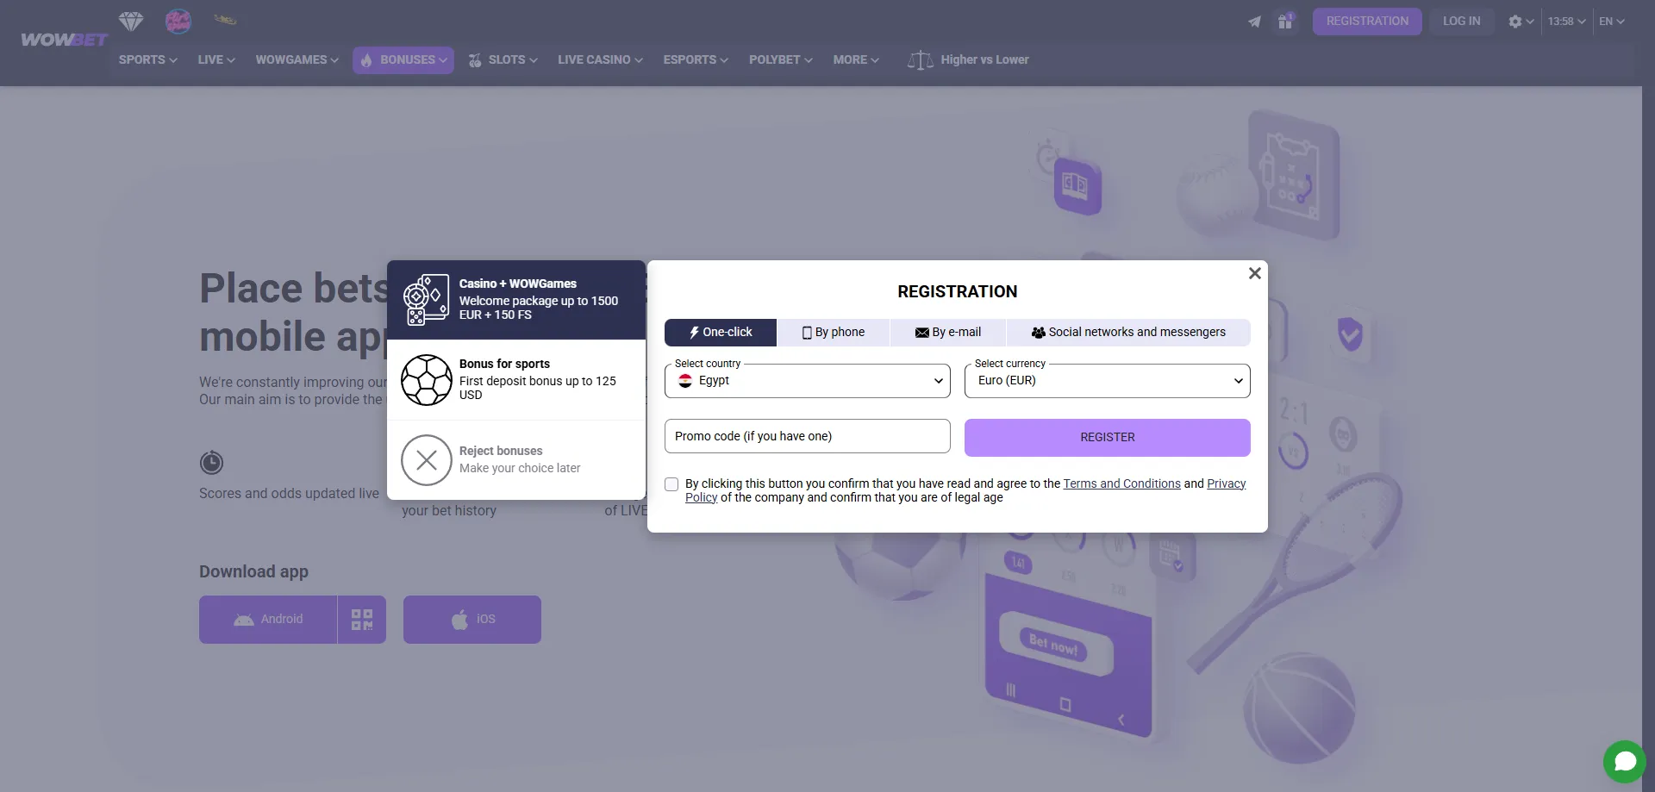The height and width of the screenshot is (792, 1655).
Task: Click the Higher vs Lower scales icon
Action: pyautogui.click(x=920, y=60)
